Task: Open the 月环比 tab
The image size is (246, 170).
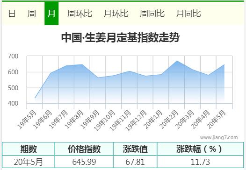Action: click(x=116, y=14)
